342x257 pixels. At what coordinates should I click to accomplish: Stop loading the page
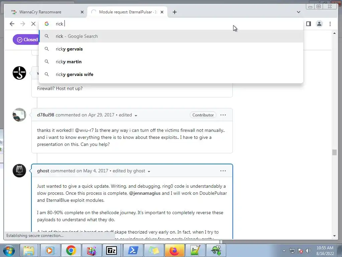33,24
